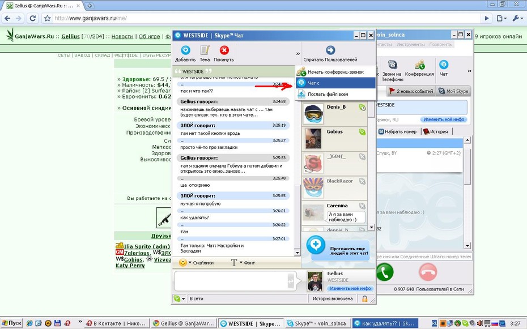This screenshot has height=329, width=527.
Task: Click the go arrow next to address bar
Action: point(486,18)
